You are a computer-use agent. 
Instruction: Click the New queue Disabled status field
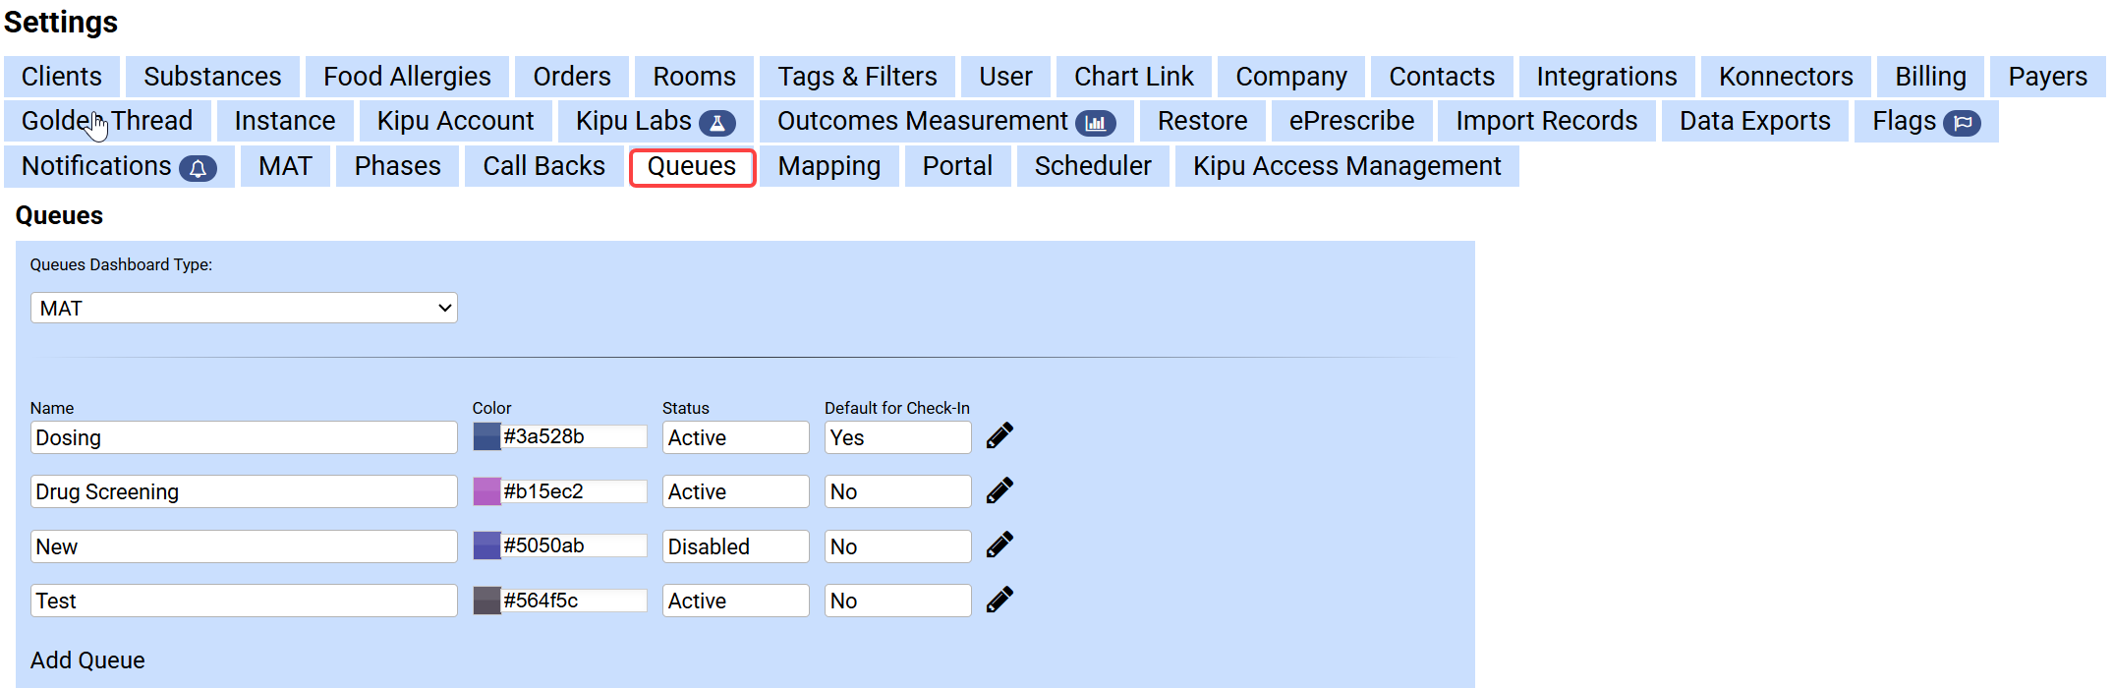pos(735,546)
